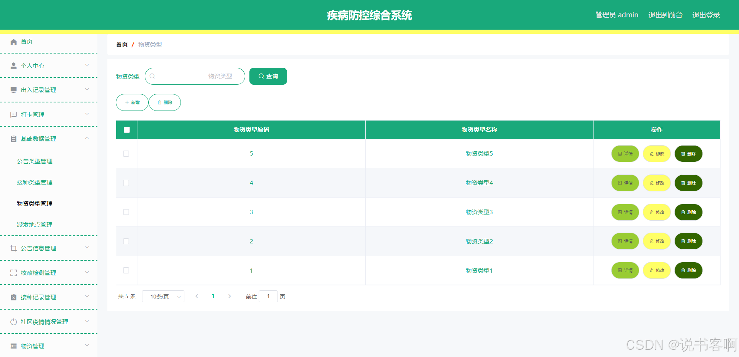Image resolution: width=739 pixels, height=357 pixels.
Task: Go to 首页 in the sidebar
Action: point(27,42)
